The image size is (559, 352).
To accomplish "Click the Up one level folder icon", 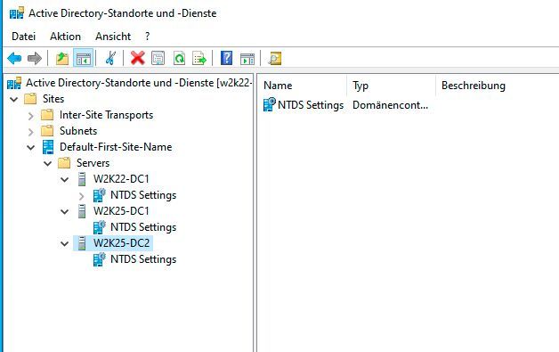I will coord(62,58).
